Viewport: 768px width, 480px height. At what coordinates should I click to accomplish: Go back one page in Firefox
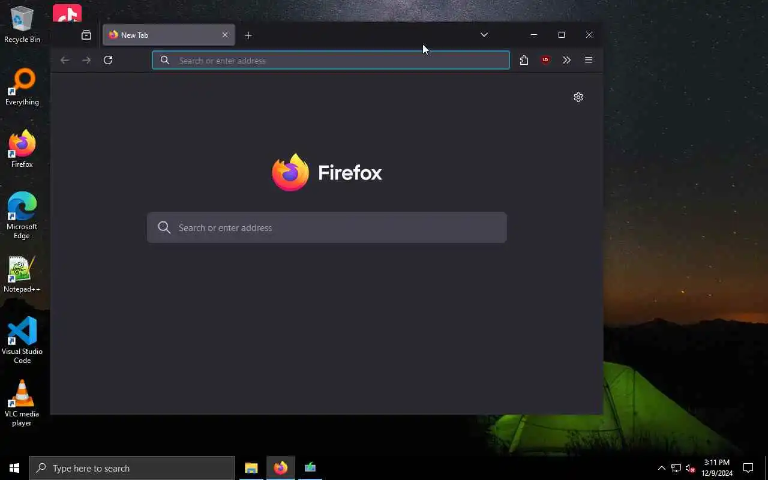pos(65,60)
